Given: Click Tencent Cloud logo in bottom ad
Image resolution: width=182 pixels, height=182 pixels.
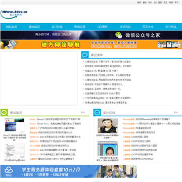Looking at the screenshot, I should 9,171.
